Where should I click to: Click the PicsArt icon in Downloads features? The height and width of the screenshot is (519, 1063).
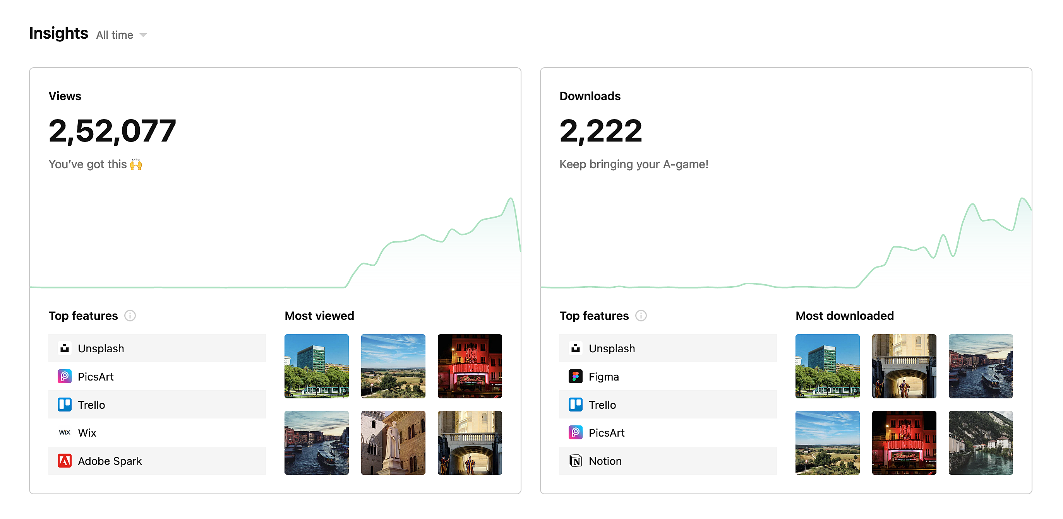[x=575, y=432]
